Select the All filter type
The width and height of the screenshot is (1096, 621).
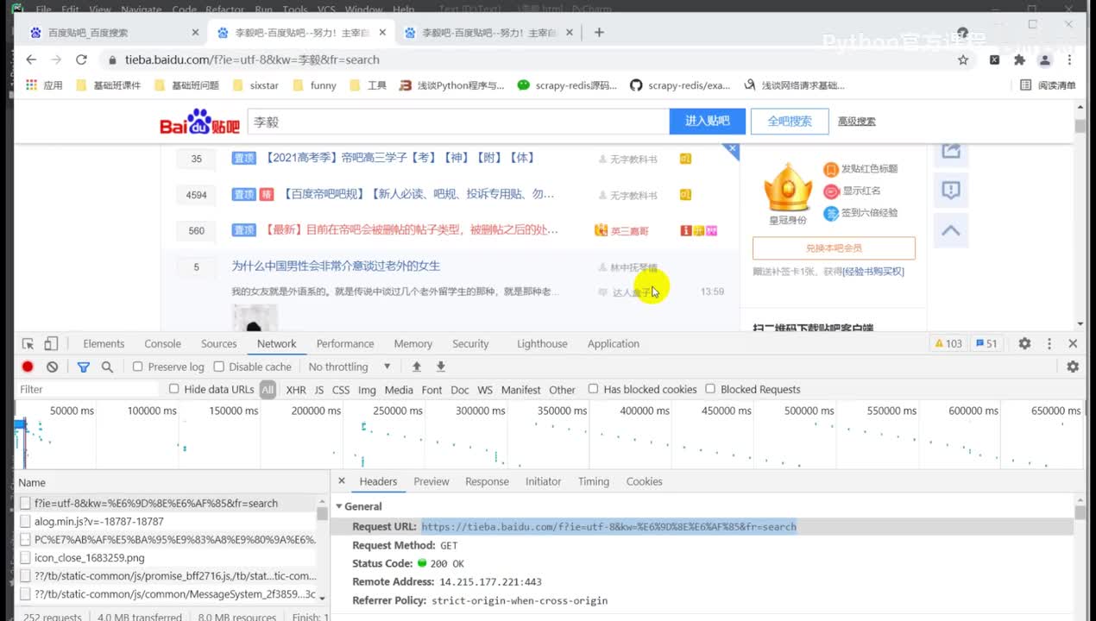[x=268, y=390]
